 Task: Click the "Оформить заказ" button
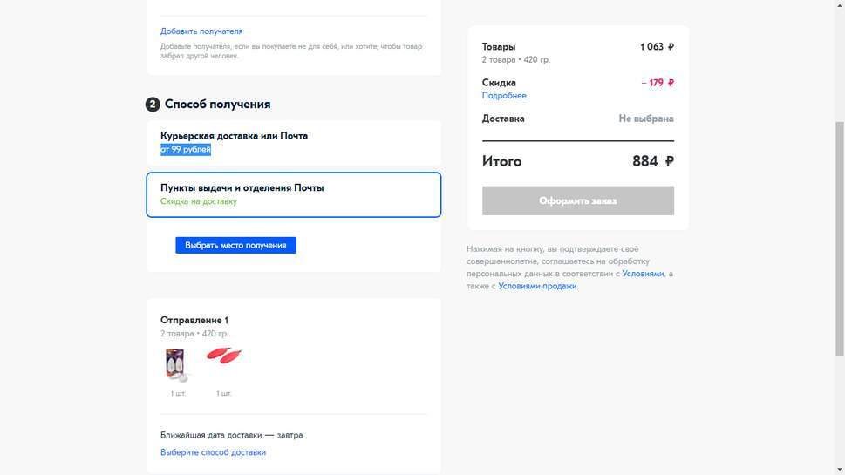point(577,200)
